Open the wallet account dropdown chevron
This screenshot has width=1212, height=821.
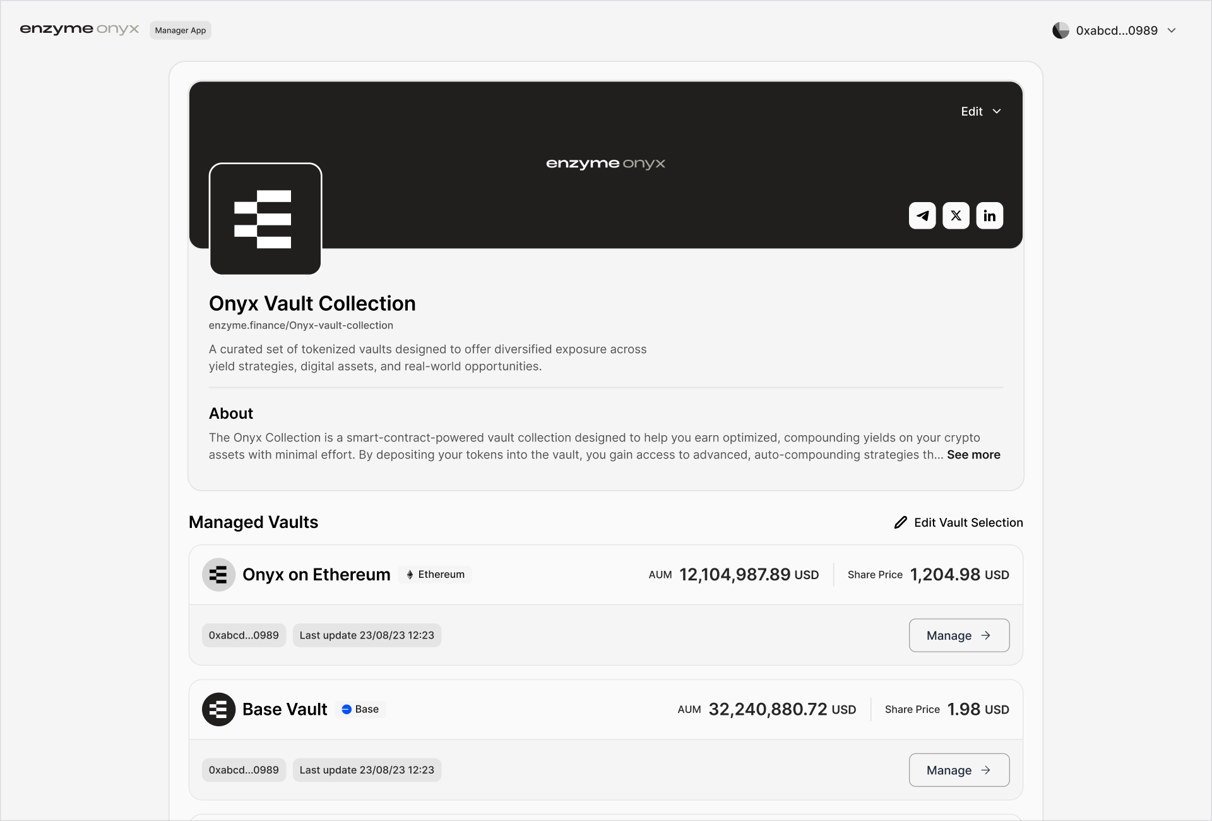[x=1172, y=30]
